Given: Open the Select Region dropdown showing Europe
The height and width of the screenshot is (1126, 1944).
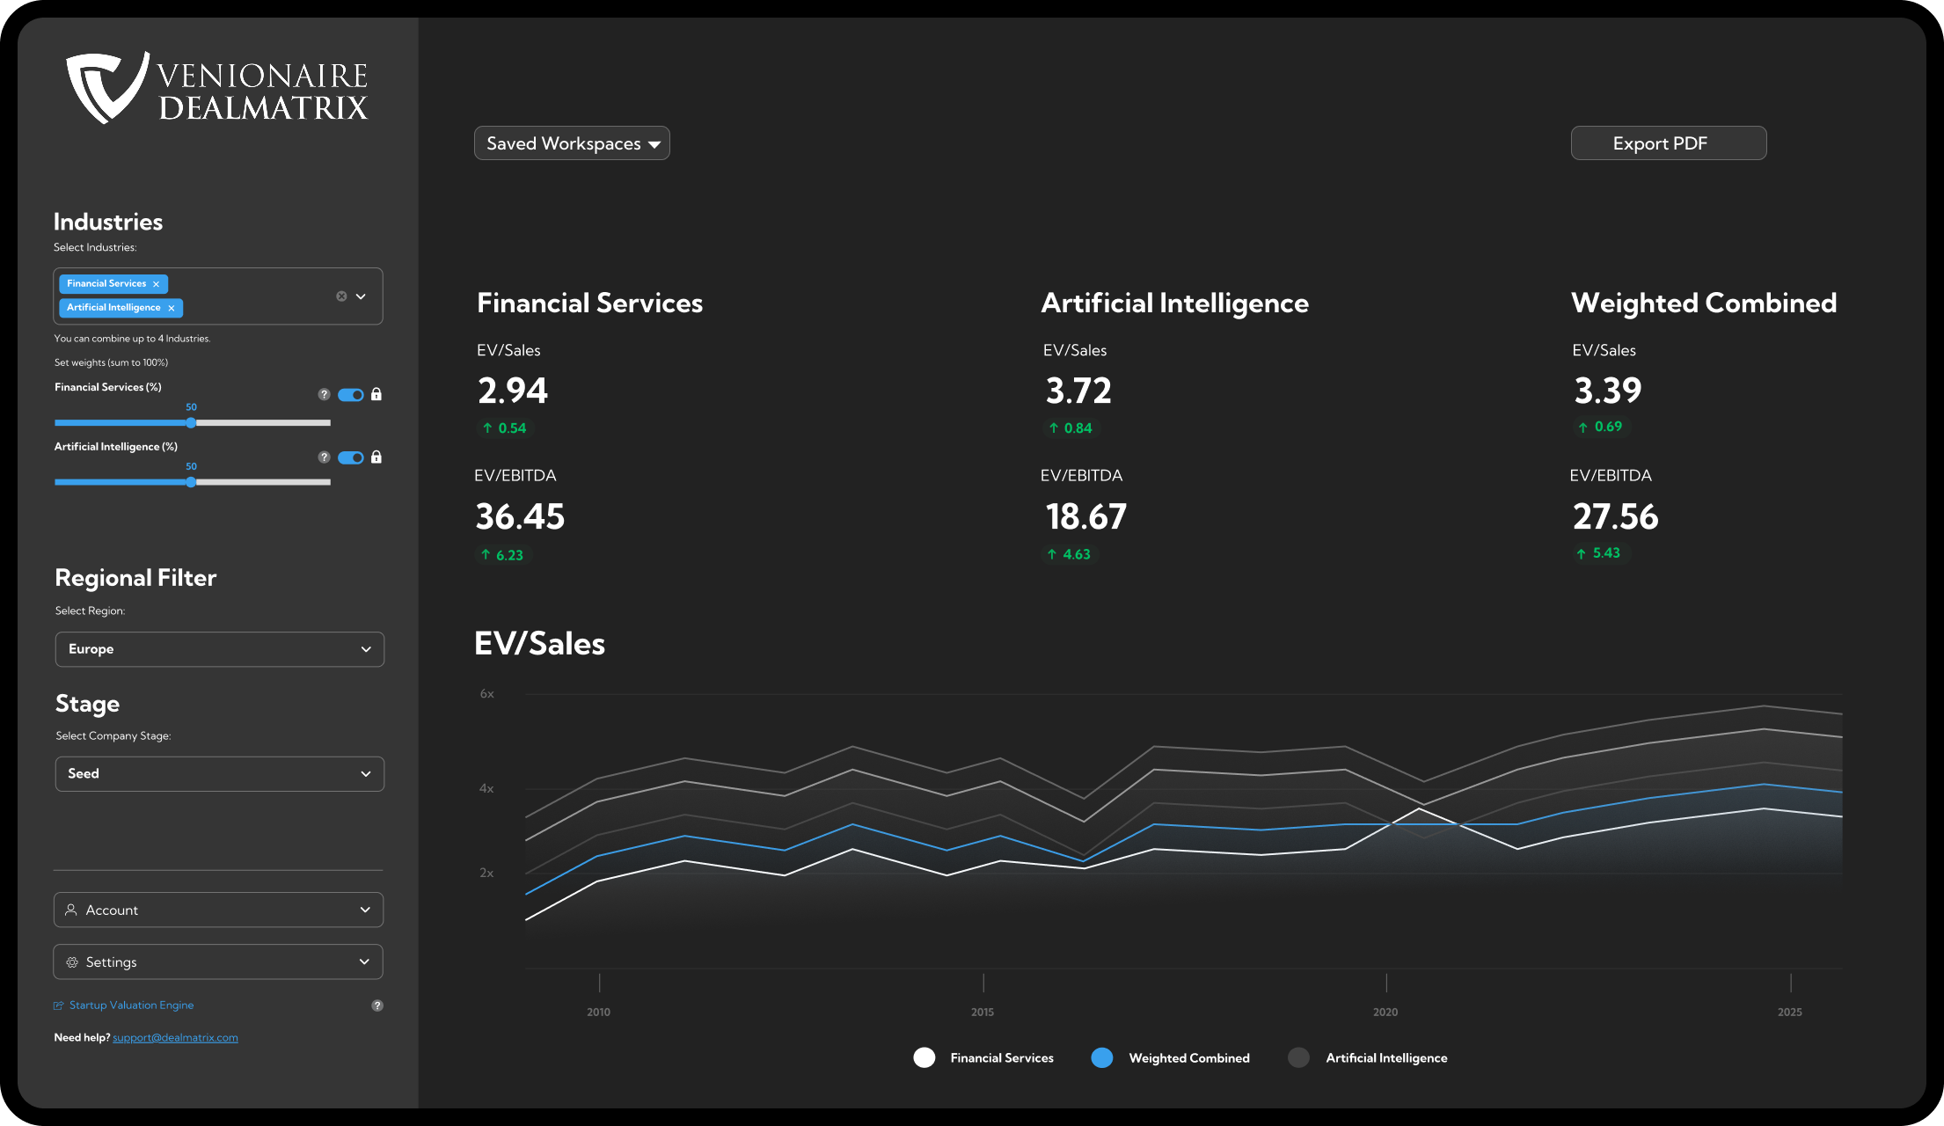Looking at the screenshot, I should click(219, 649).
